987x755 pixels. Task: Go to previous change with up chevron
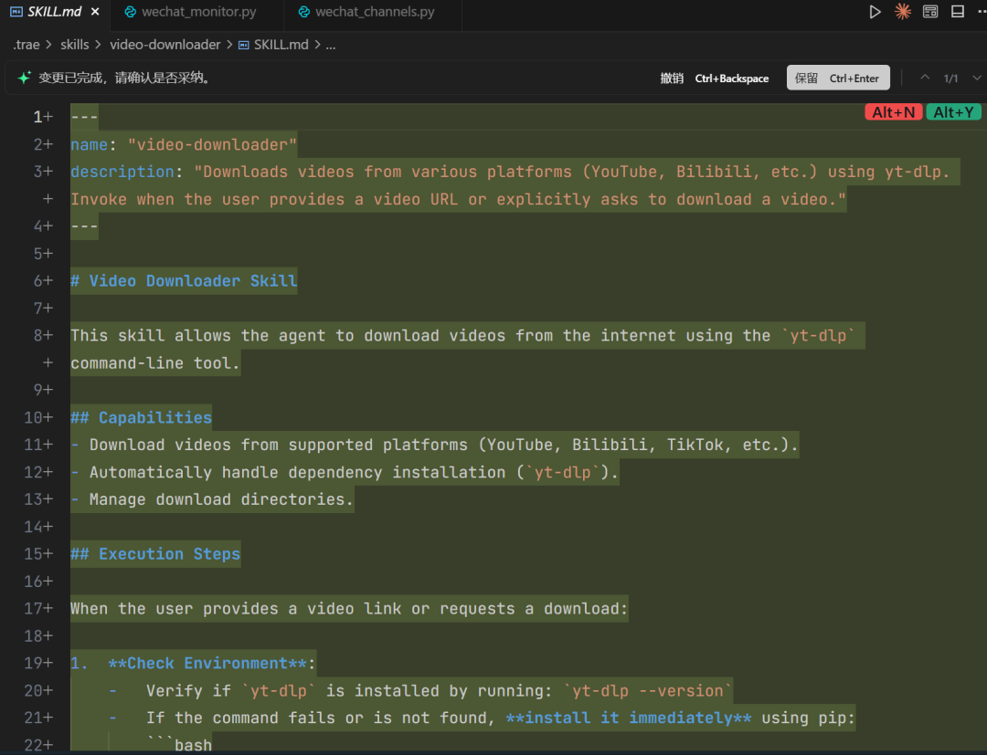coord(925,78)
